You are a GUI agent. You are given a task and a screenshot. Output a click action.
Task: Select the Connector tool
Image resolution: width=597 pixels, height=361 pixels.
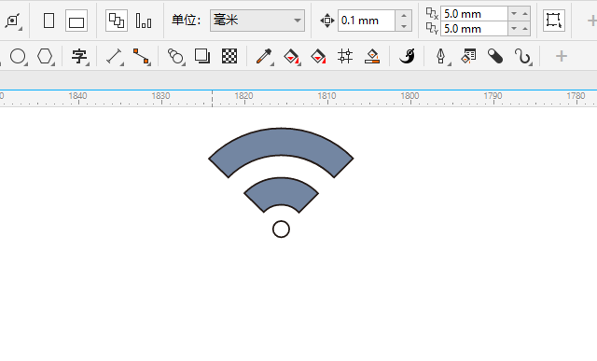coord(141,57)
